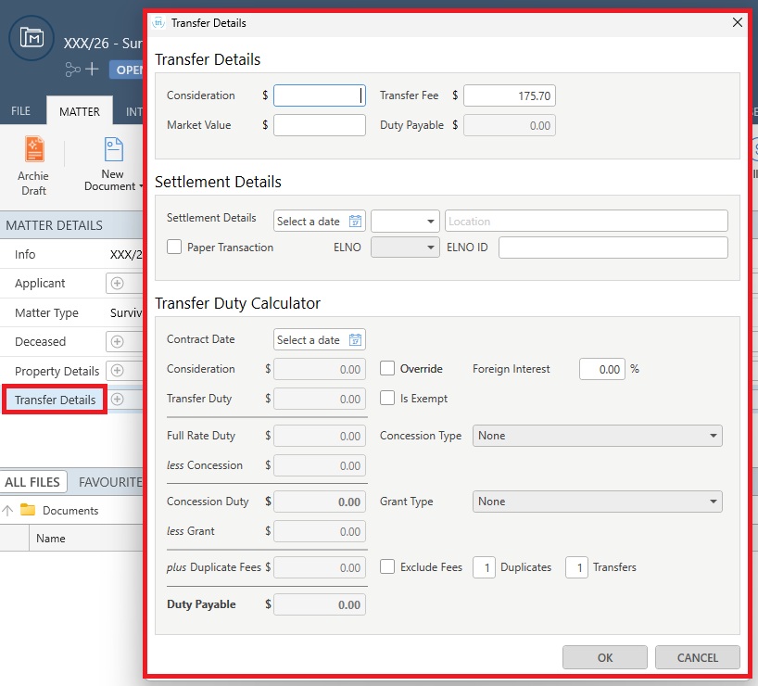Image resolution: width=758 pixels, height=686 pixels.
Task: Enable the Paper Transaction checkbox
Action: [174, 248]
